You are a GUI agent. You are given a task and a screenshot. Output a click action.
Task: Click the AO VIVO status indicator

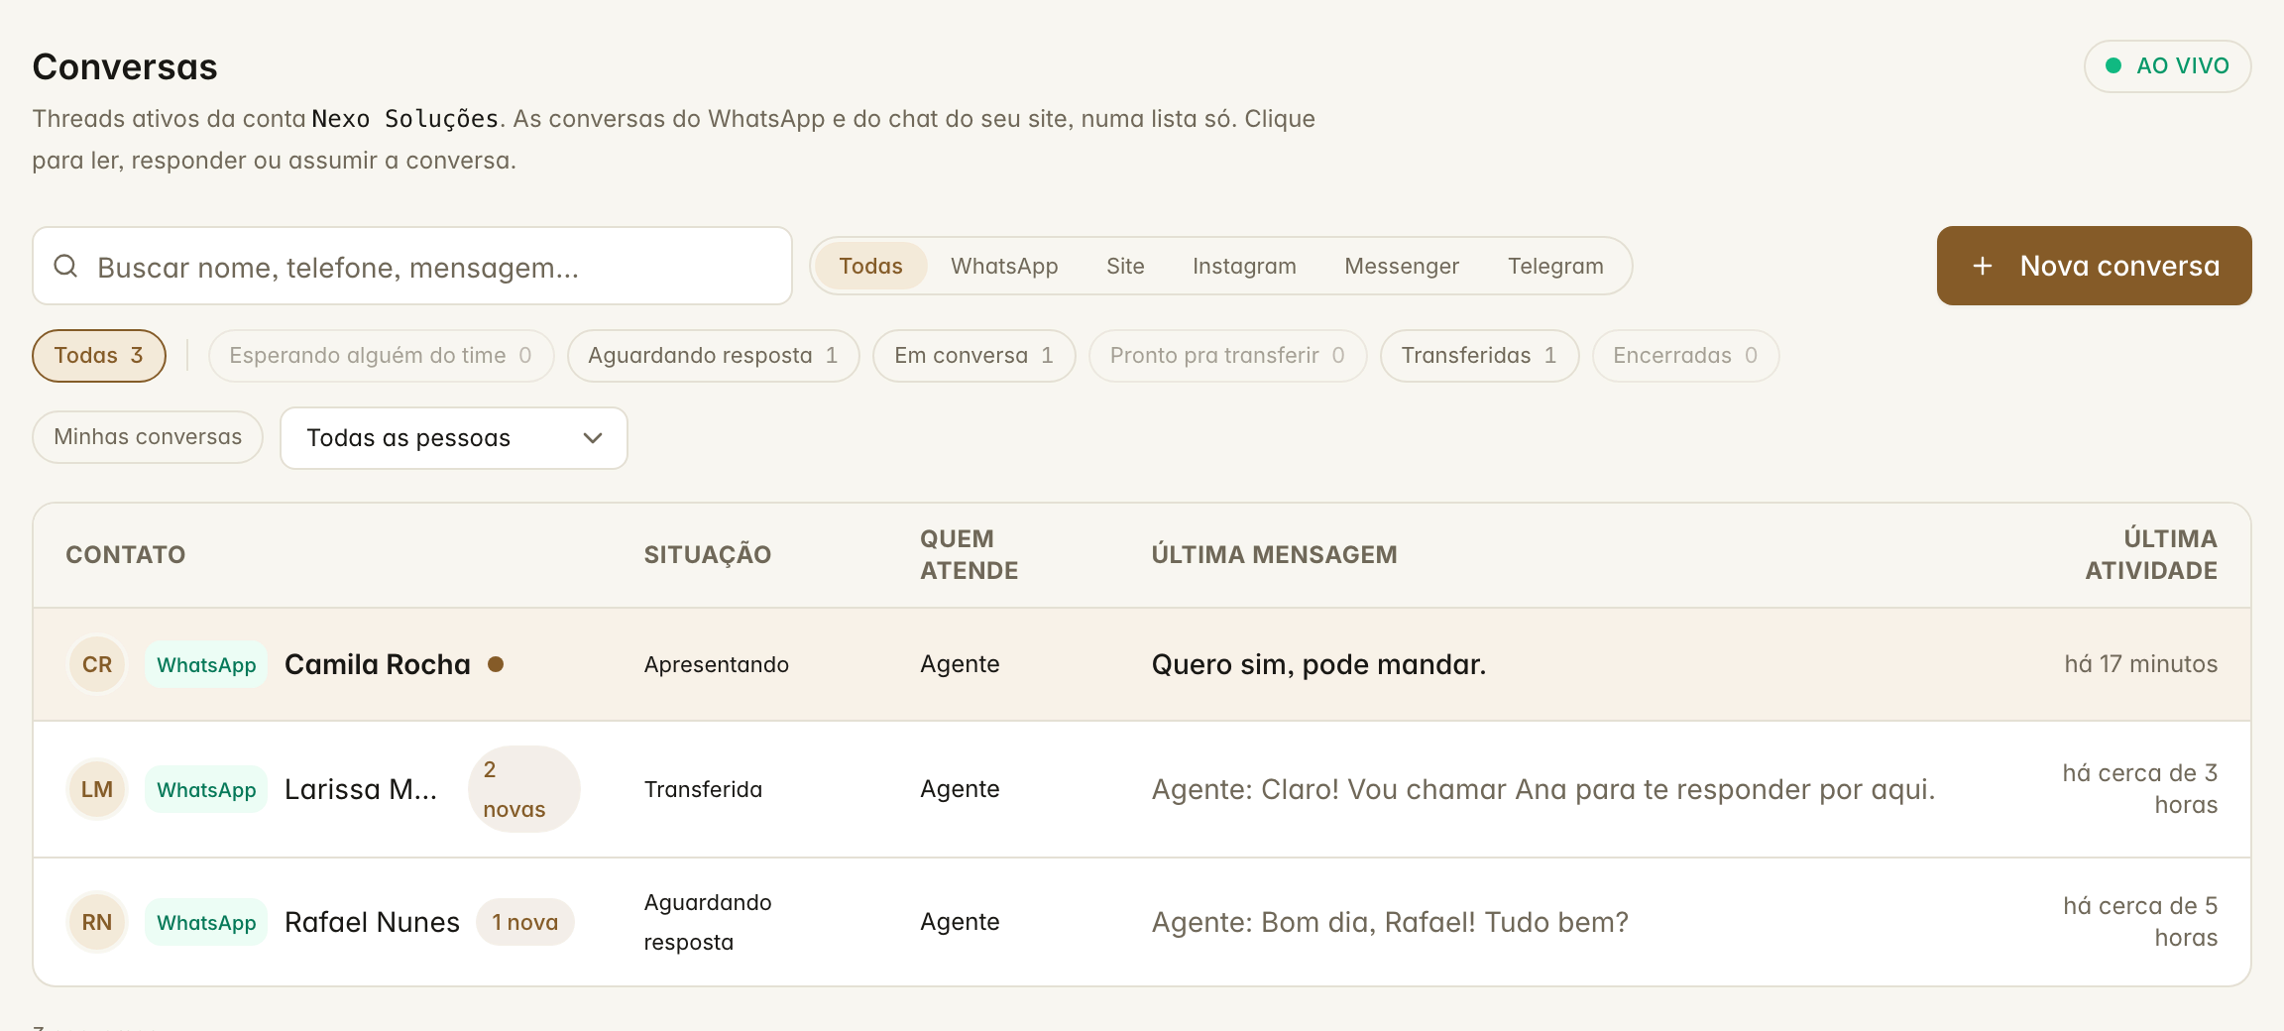pos(2167,66)
